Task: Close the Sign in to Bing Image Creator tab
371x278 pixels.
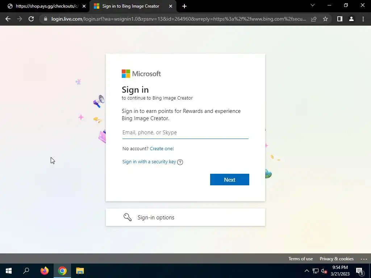Action: [x=171, y=6]
